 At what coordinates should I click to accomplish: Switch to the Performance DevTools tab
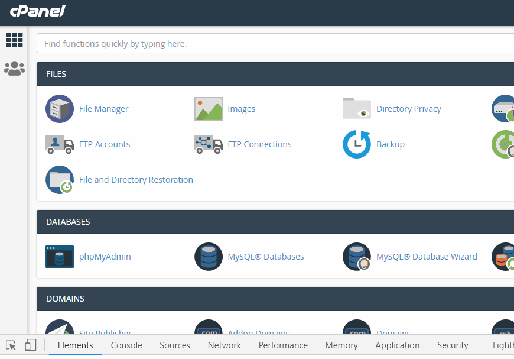click(x=283, y=345)
